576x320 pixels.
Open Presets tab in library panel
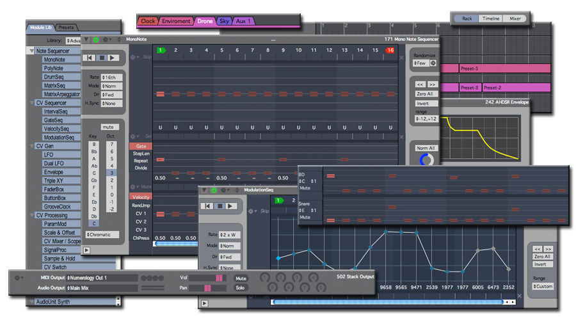66,28
